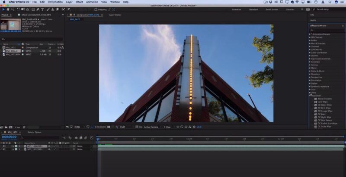Select the Horizontal Type tool

(42, 9)
